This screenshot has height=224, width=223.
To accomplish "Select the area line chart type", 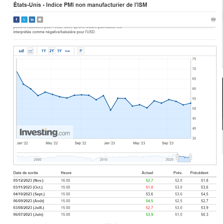I will [x=30, y=51].
